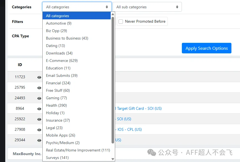Open the All categories dropdown
The height and width of the screenshot is (162, 240).
point(77,7)
